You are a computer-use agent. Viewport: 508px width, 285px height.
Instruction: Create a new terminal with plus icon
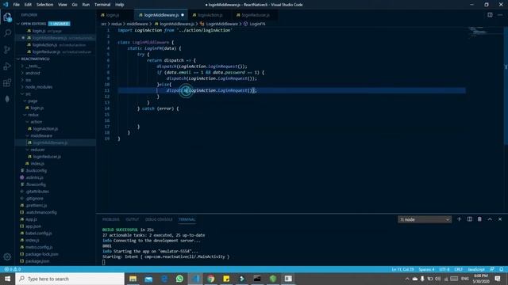(x=459, y=219)
